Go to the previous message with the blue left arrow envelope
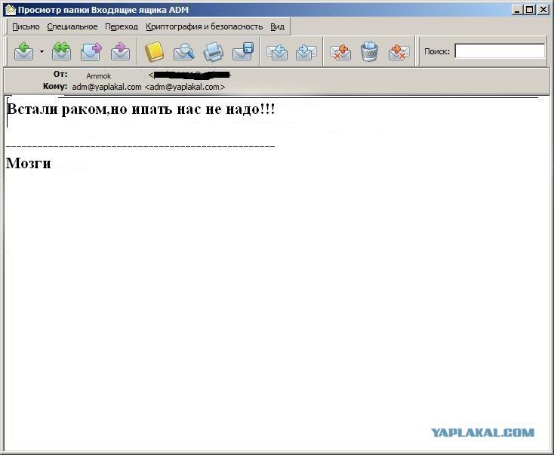 277,52
